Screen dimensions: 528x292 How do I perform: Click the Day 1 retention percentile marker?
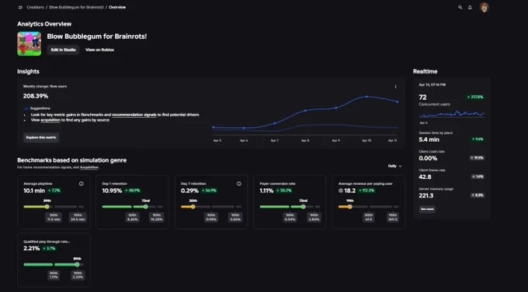pos(145,207)
